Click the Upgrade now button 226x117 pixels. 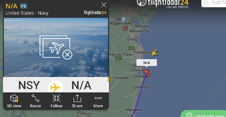pyautogui.click(x=203, y=114)
